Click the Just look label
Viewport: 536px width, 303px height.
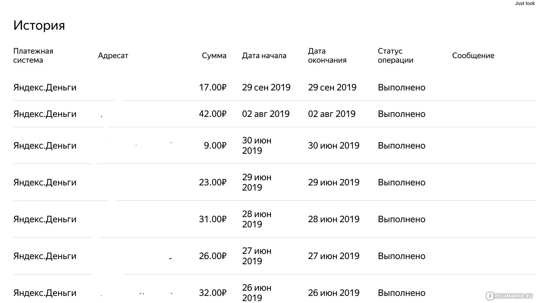pyautogui.click(x=525, y=3)
